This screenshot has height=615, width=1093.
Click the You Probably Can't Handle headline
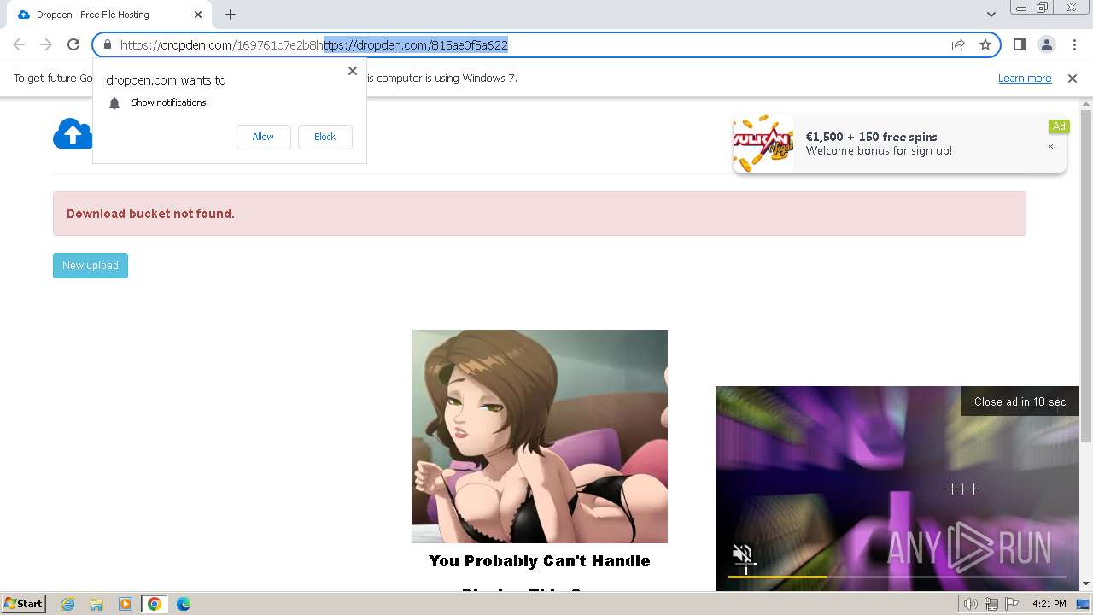(x=540, y=561)
